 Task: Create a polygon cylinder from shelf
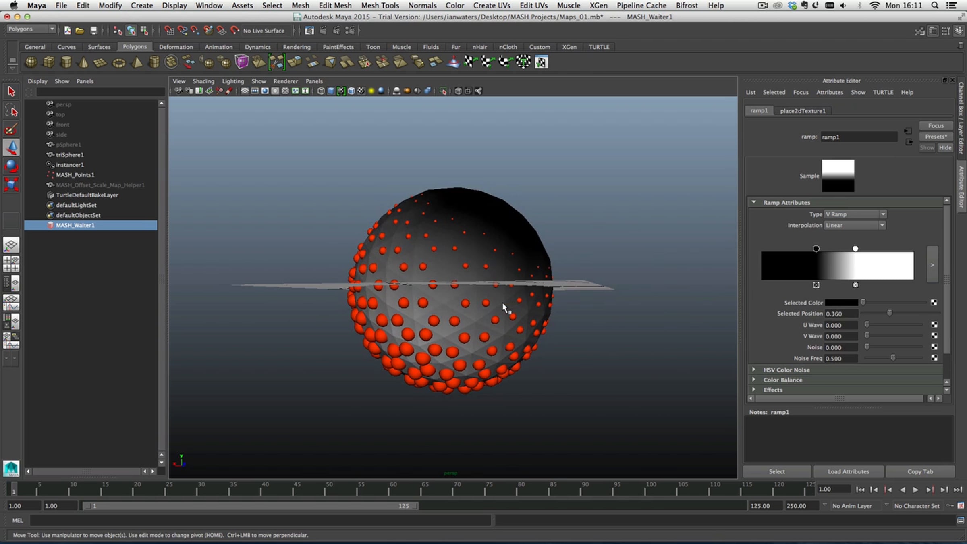66,62
